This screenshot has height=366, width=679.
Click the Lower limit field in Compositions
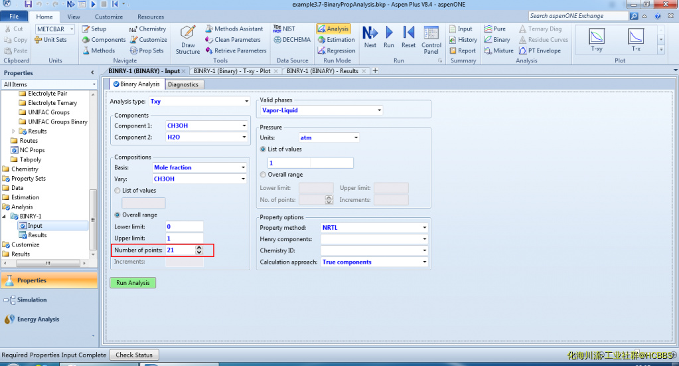185,227
